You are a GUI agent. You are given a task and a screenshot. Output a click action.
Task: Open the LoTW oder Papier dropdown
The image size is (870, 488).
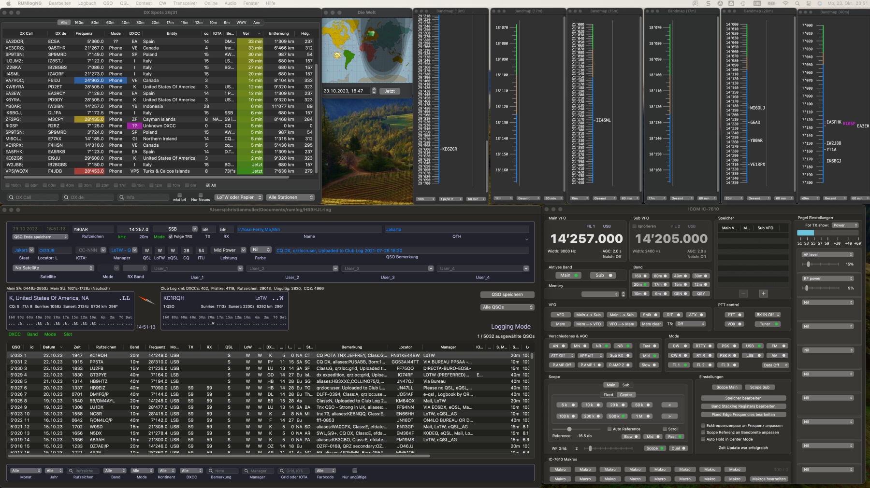click(x=239, y=197)
